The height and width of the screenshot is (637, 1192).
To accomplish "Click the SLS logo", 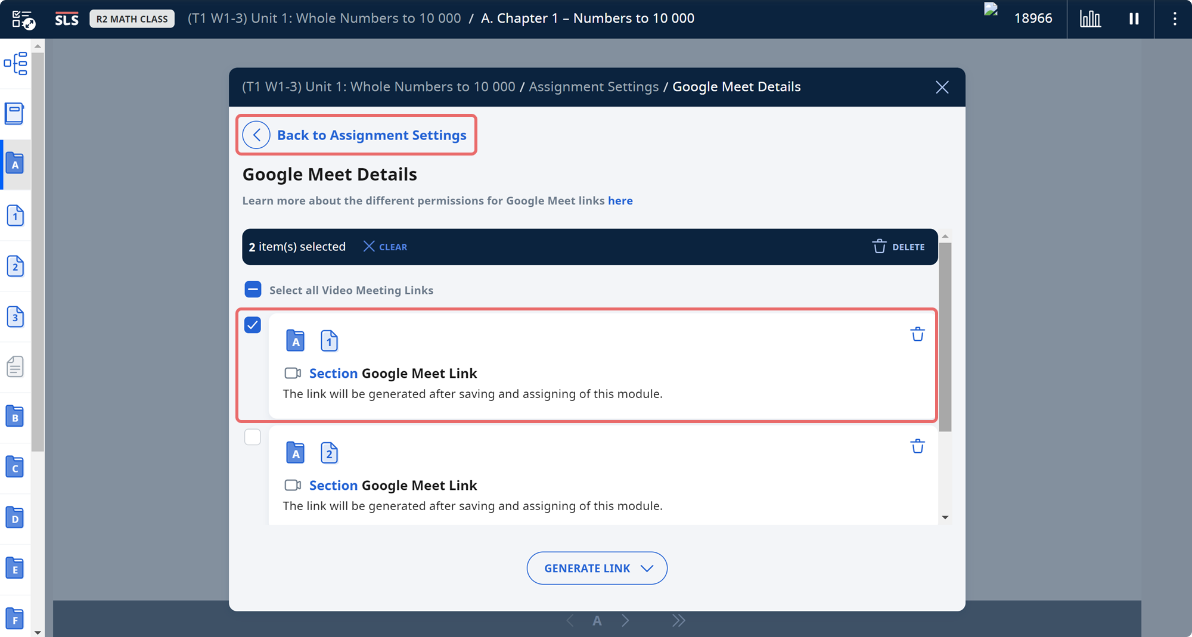I will coord(67,19).
